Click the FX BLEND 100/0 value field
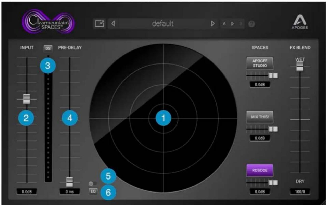326x205 pixels. [300, 192]
